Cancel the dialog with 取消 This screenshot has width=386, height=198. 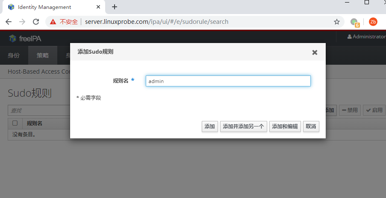(x=311, y=126)
